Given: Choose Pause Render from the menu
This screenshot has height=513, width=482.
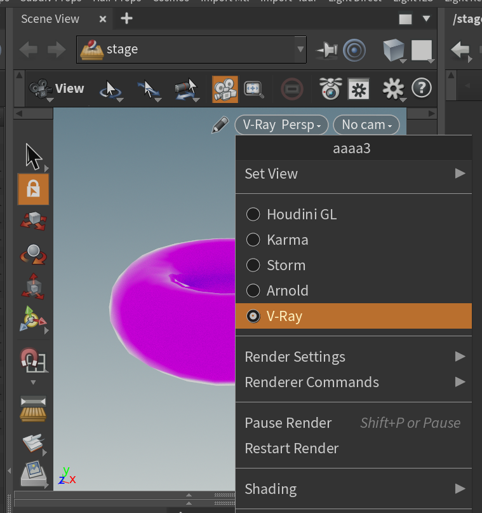Looking at the screenshot, I should pos(354,423).
